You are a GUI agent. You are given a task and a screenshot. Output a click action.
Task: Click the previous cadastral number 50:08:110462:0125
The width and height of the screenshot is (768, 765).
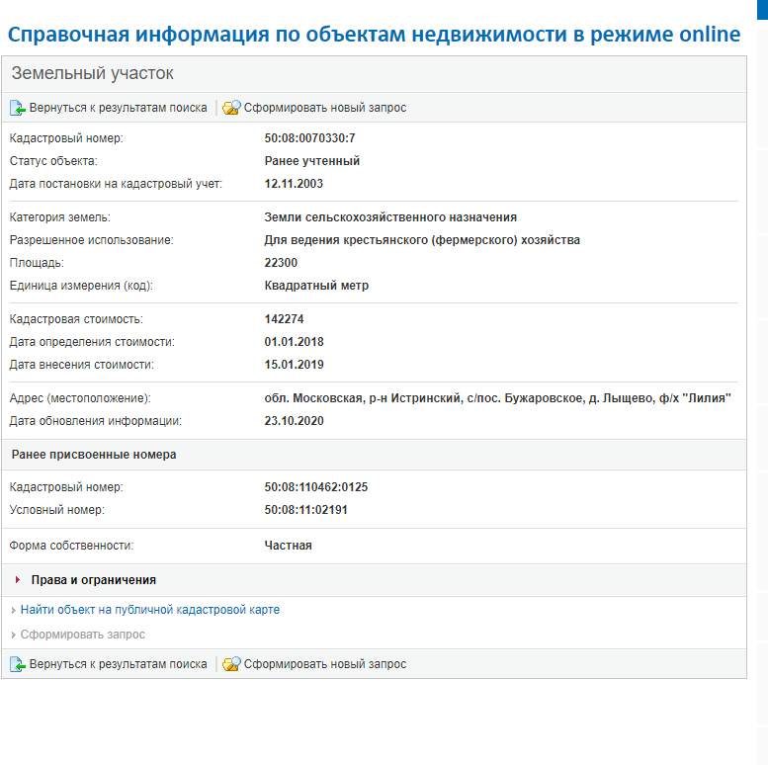pyautogui.click(x=316, y=487)
